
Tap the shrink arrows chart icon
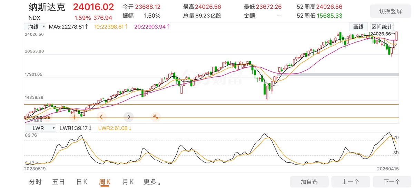tap(156, 117)
